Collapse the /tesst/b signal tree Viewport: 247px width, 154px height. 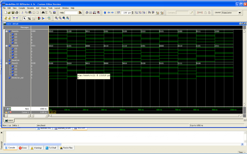coord(6,46)
